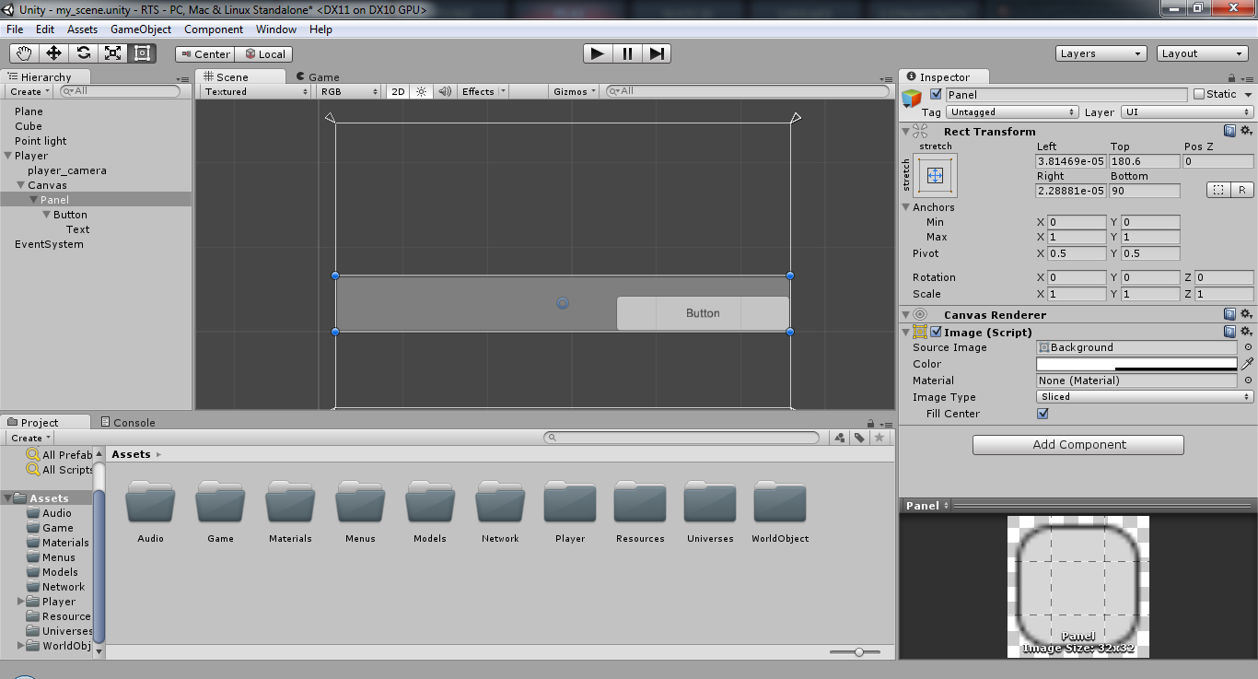Click the favorites star in Project panel
Screen dimensions: 1258x679
pos(880,439)
